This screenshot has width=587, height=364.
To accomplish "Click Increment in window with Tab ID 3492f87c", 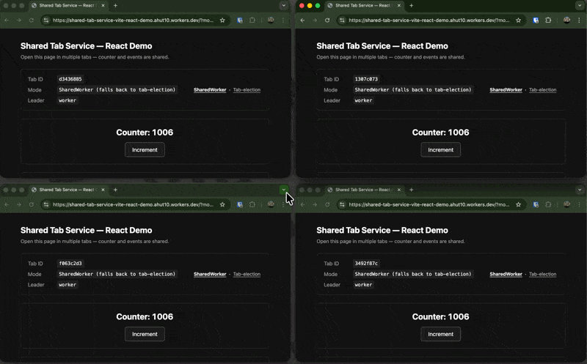I will click(x=441, y=334).
